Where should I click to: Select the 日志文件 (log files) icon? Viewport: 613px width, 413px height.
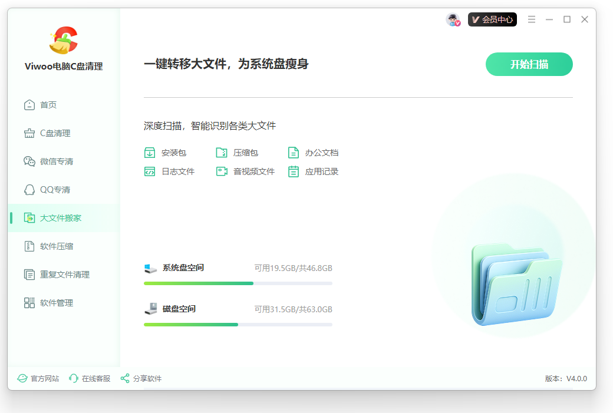tap(150, 171)
